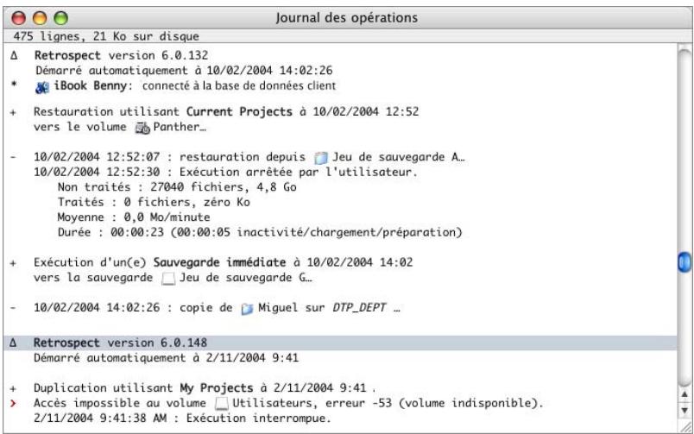694x434 pixels.
Task: Click the minus marker beside 12:52:07 restauration
Action: (13, 157)
